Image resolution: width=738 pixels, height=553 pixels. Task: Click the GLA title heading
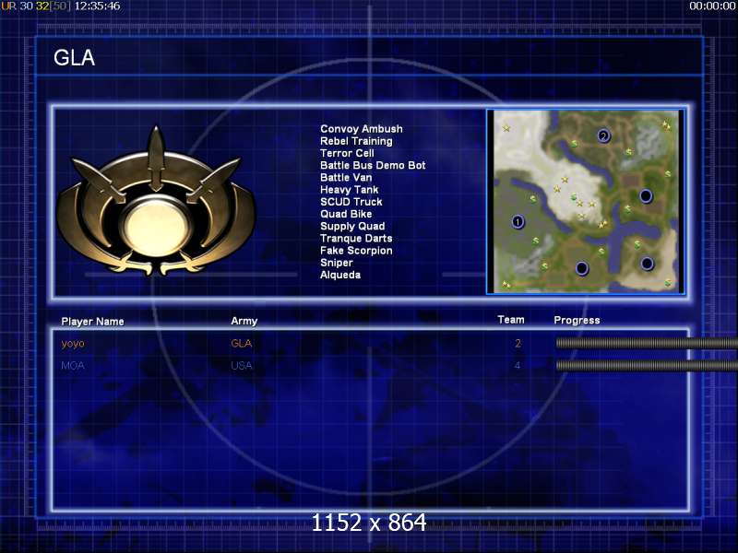click(x=75, y=58)
